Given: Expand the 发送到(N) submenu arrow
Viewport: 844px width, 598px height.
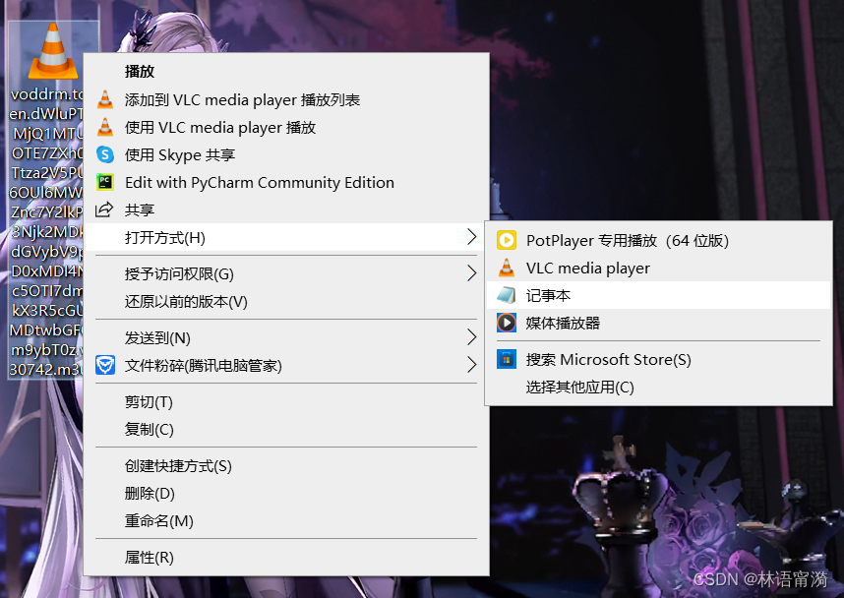Looking at the screenshot, I should pyautogui.click(x=471, y=337).
